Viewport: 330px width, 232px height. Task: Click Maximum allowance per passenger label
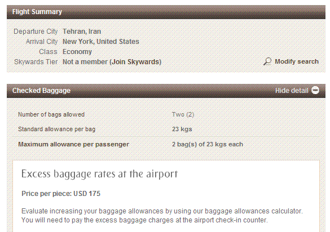73,144
